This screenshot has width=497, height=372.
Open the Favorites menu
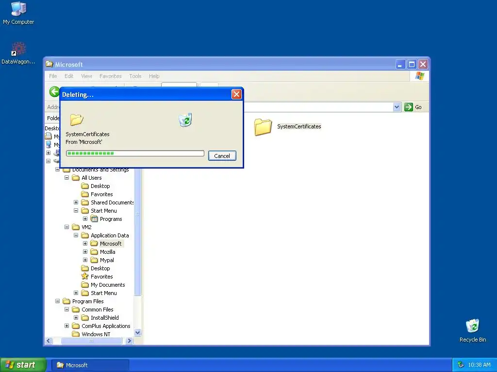tap(110, 76)
